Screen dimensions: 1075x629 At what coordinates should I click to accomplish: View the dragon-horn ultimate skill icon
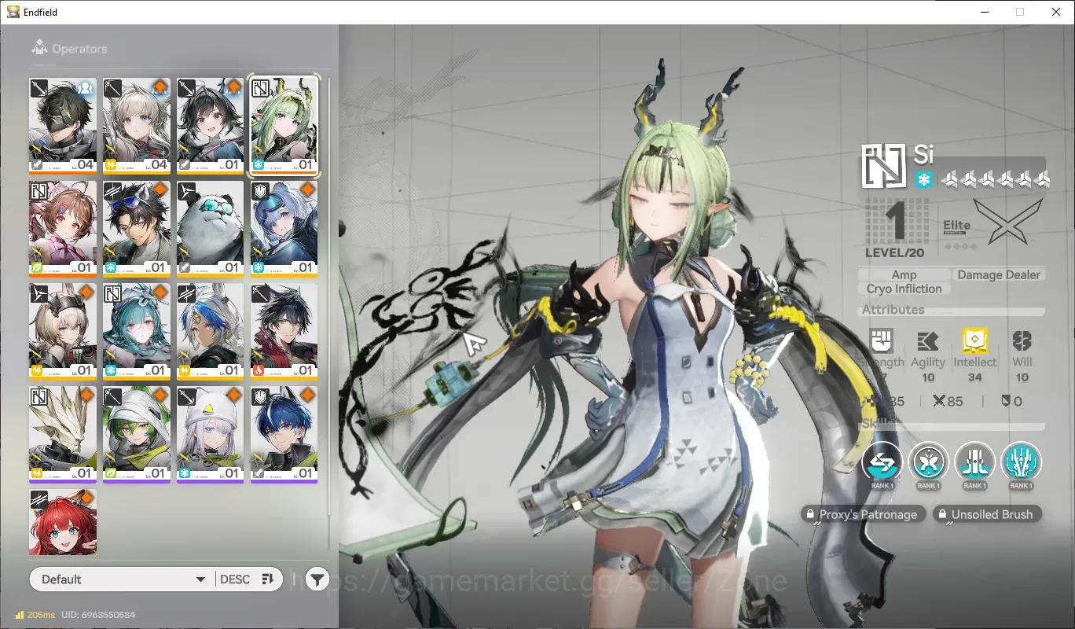tap(1022, 462)
